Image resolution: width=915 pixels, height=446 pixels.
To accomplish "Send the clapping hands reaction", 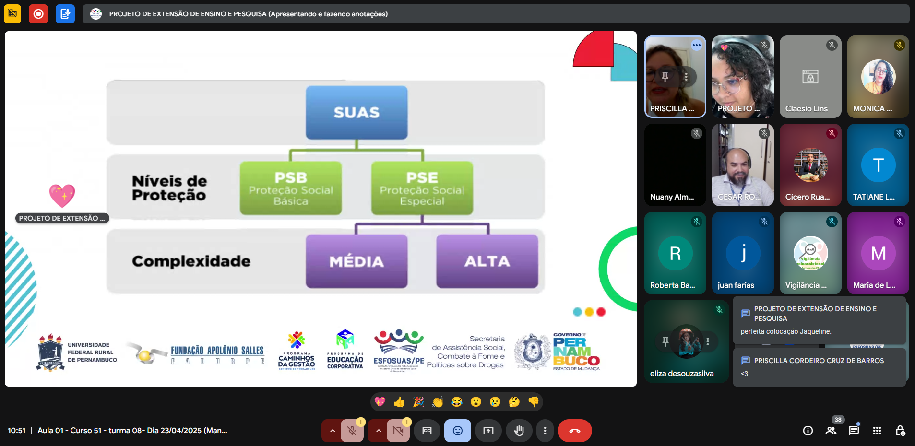I will (x=438, y=402).
